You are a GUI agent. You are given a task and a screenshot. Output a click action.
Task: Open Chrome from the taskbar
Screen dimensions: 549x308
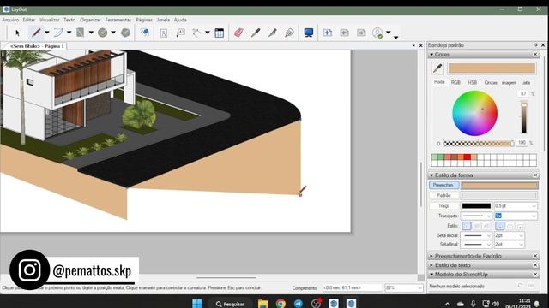click(281, 304)
